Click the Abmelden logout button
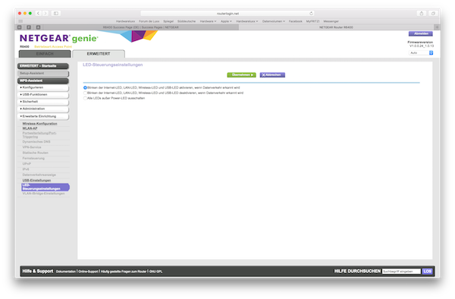The image size is (455, 299). click(421, 33)
